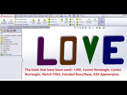Open the Tools menu
The image size is (127, 95).
pos(35,16)
